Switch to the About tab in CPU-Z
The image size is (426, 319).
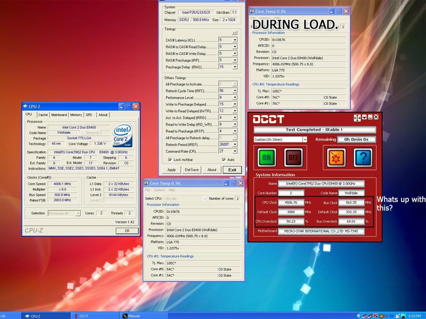click(103, 115)
